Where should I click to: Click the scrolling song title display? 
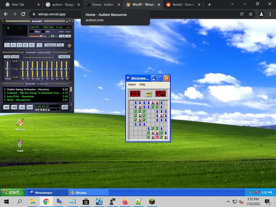pyautogui.click(x=50, y=27)
